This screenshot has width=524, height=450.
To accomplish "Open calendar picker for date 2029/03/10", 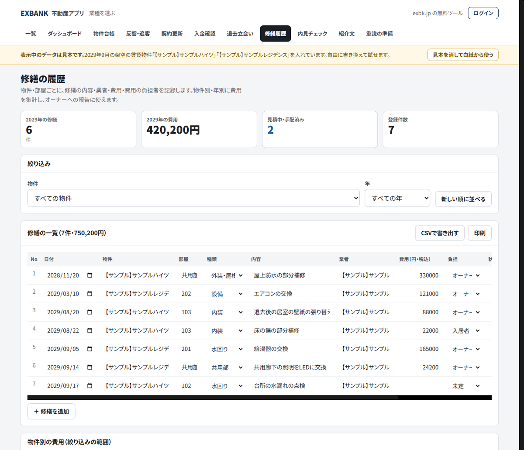I will click(x=90, y=294).
